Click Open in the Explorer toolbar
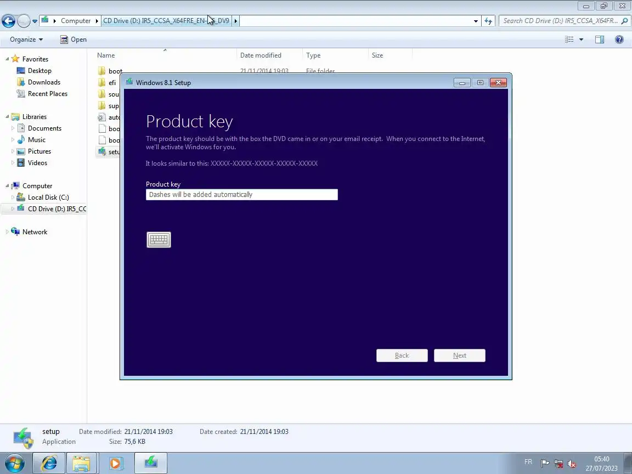The height and width of the screenshot is (474, 632). (74, 39)
